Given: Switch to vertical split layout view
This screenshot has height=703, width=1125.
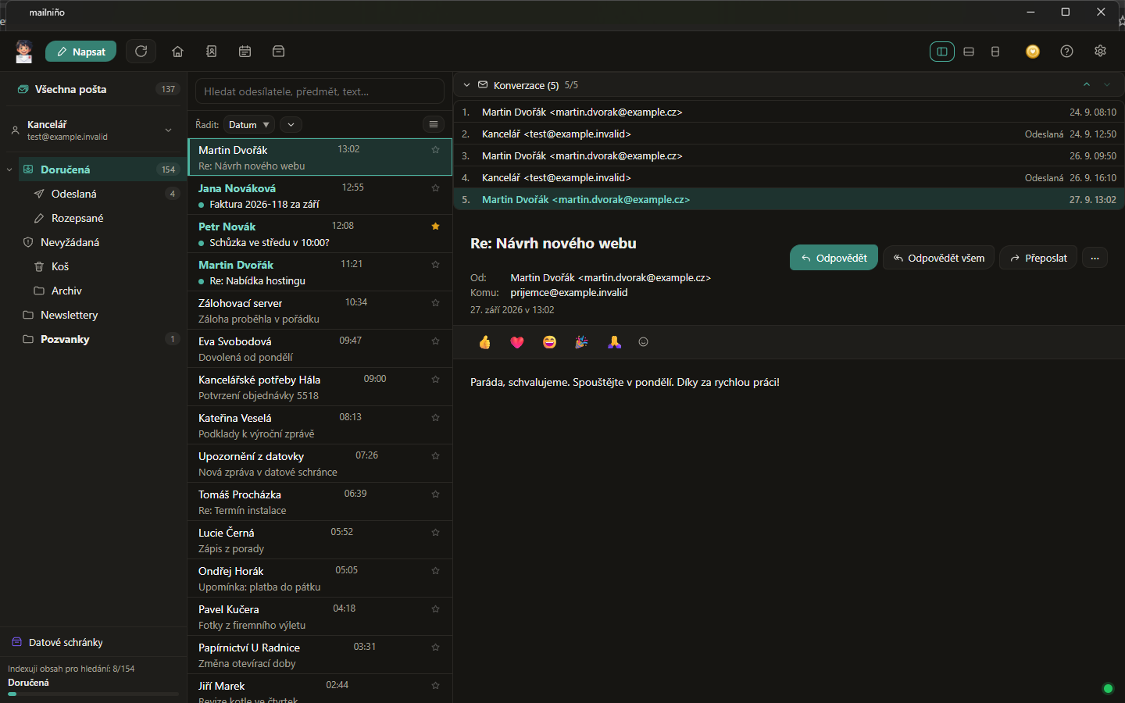Looking at the screenshot, I should click(942, 52).
